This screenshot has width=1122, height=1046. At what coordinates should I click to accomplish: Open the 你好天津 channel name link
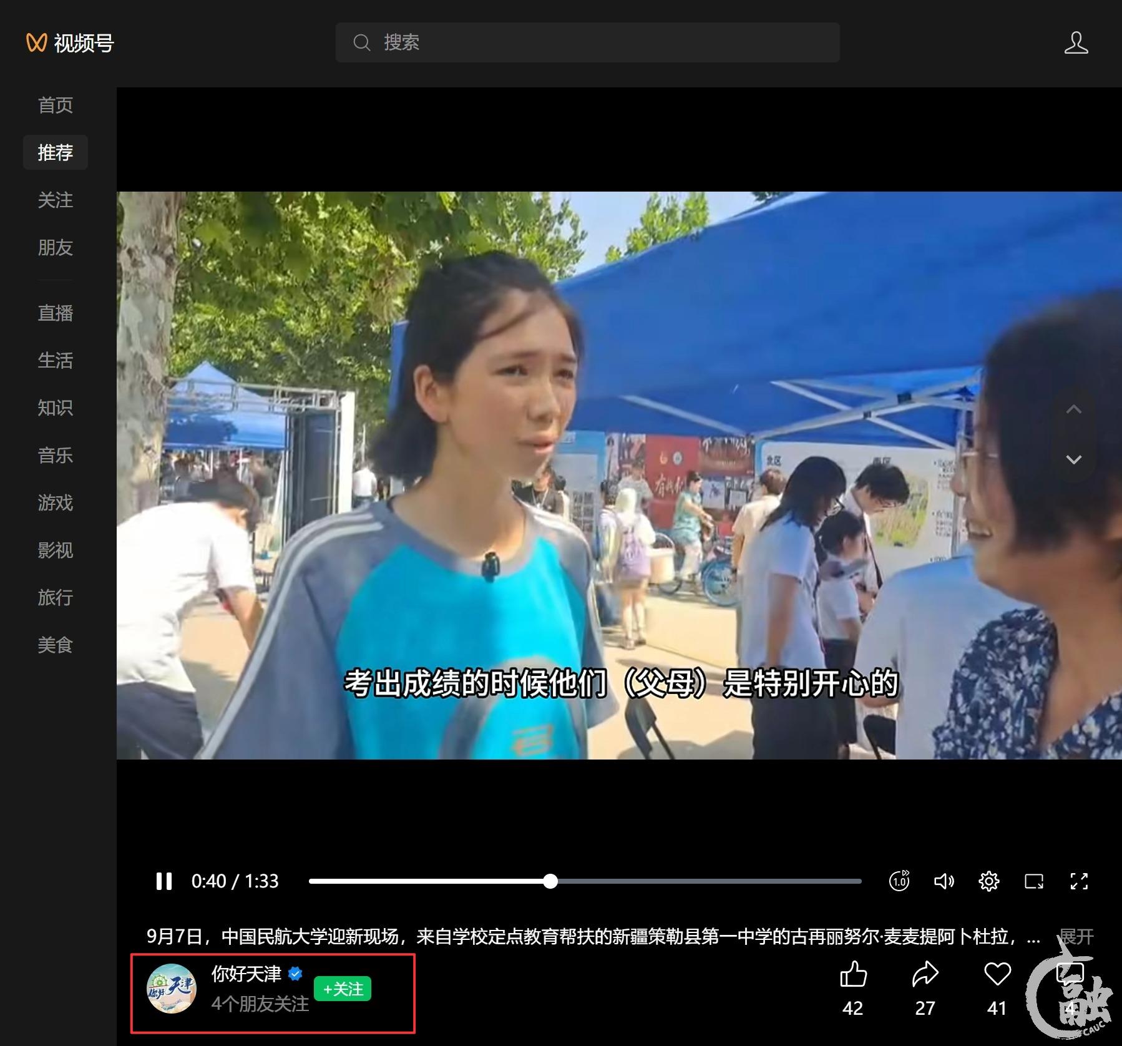[246, 974]
